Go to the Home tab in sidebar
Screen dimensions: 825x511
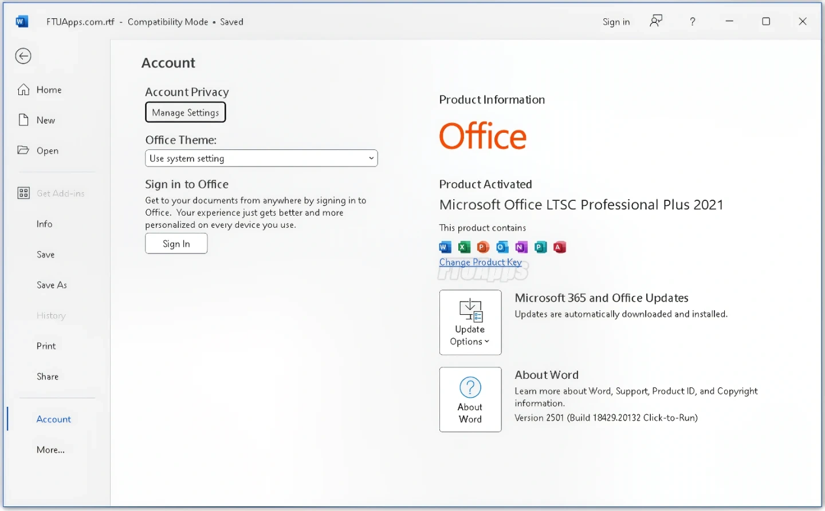[x=49, y=90]
